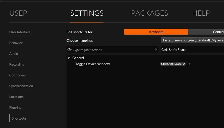Switch to the Packages tab
The image size is (224, 128).
[149, 13]
